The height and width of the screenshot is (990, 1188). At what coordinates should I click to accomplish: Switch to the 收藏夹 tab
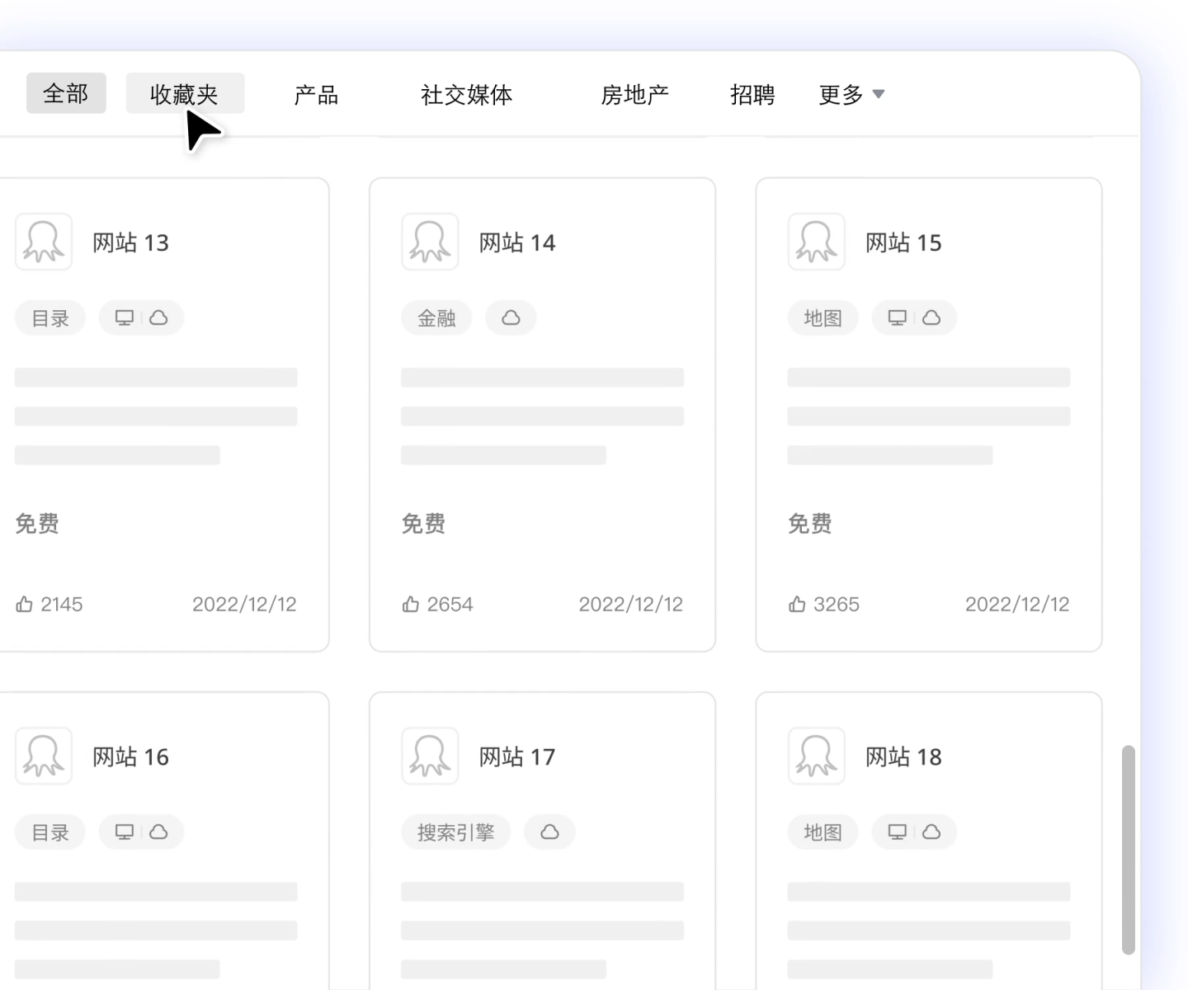click(184, 94)
